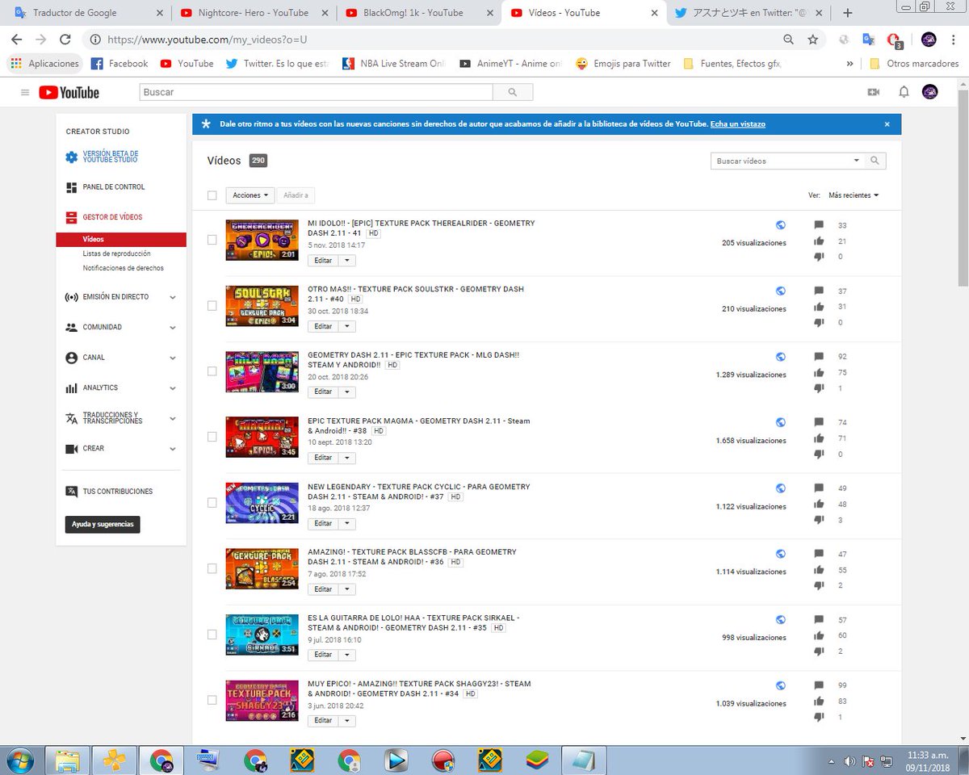Click the public globe icon for CYCLIC video
The image size is (969, 775).
(x=781, y=488)
